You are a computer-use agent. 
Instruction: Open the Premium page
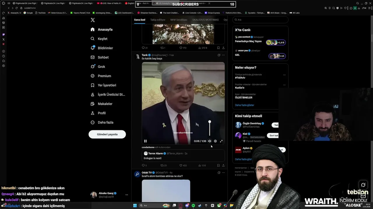tap(101, 76)
